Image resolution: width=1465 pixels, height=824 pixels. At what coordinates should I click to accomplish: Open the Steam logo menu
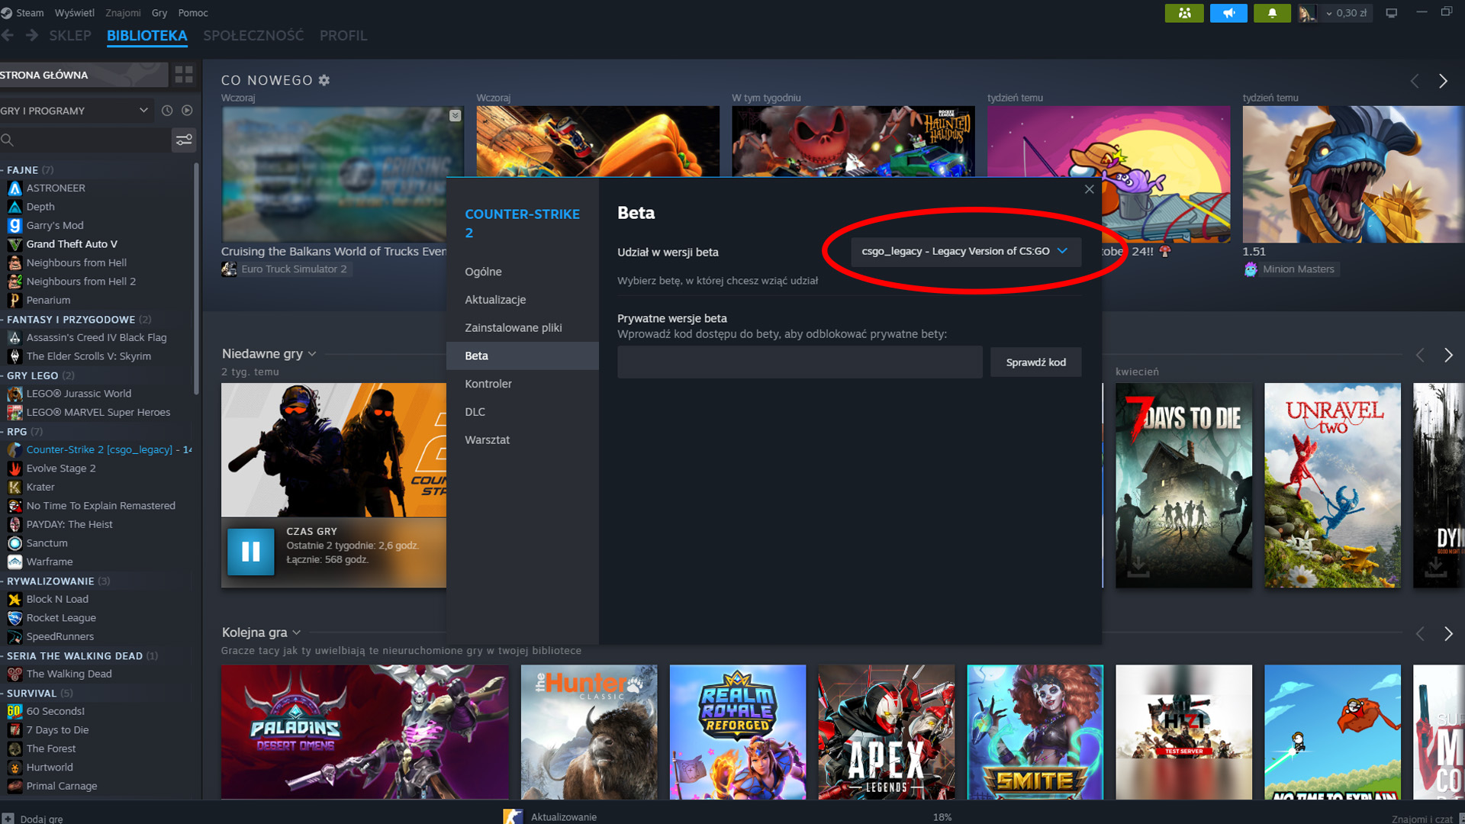pos(7,13)
